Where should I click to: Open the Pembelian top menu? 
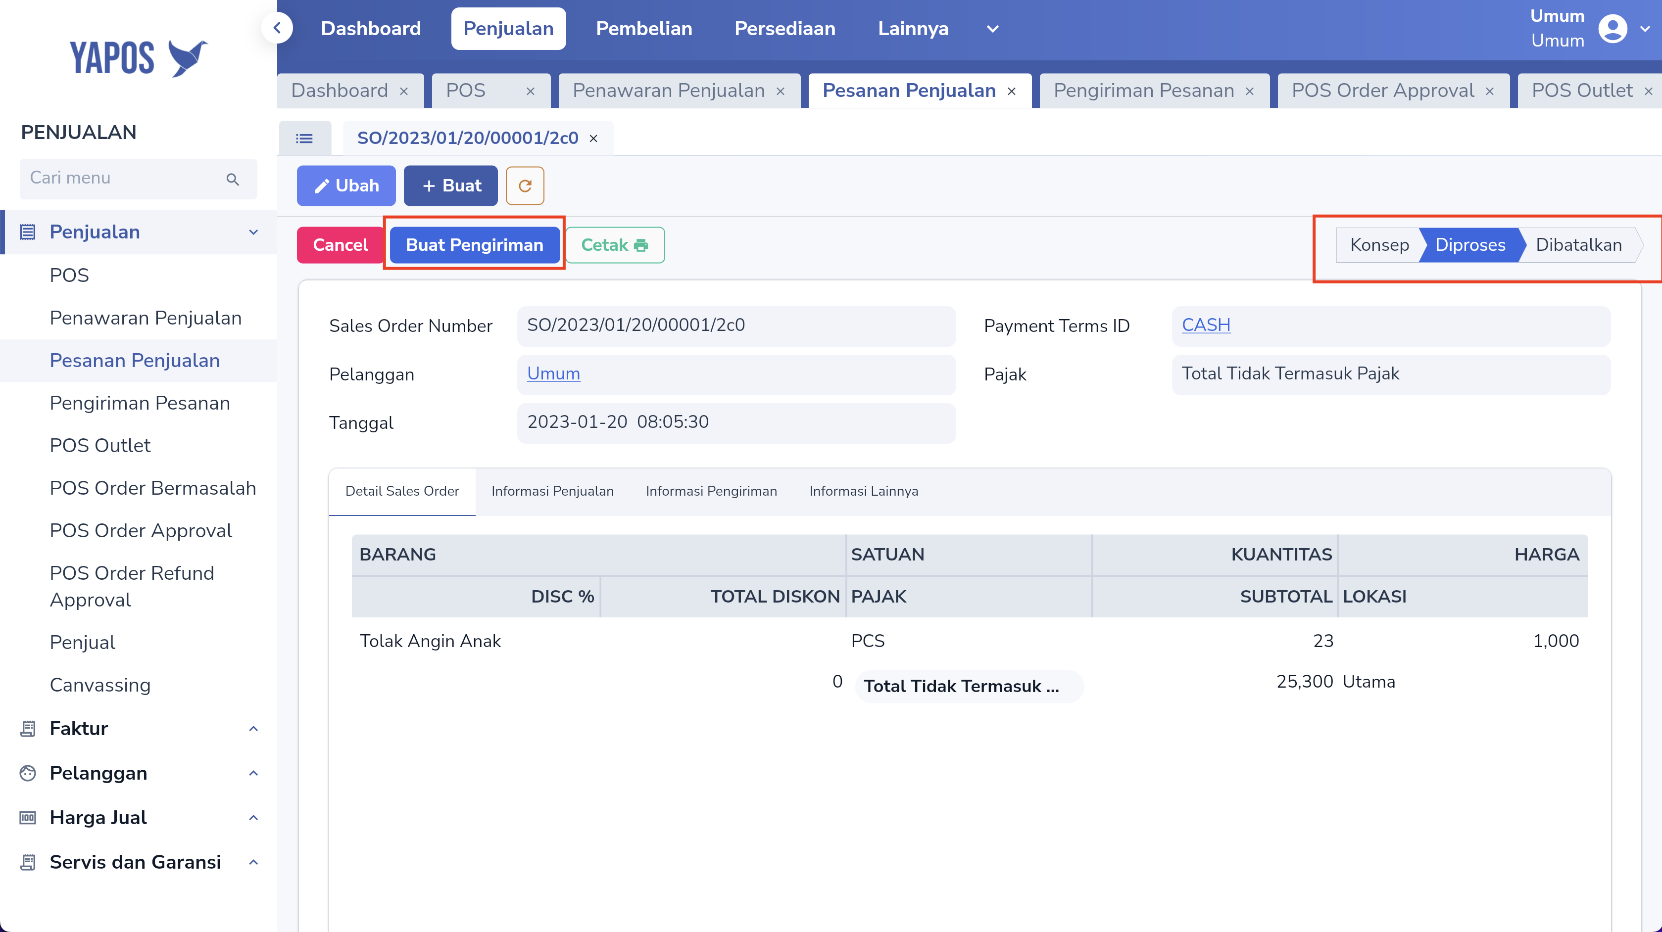644,28
